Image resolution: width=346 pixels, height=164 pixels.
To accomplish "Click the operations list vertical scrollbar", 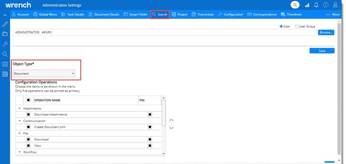I will click(164, 112).
